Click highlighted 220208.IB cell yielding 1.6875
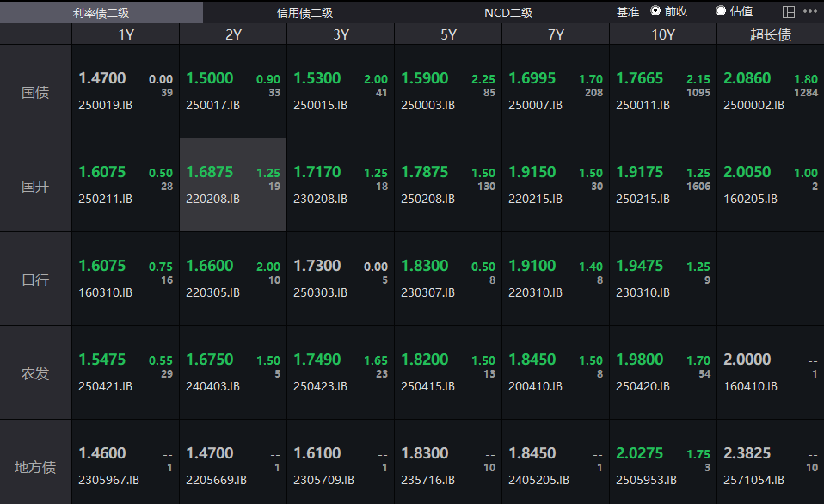 (232, 185)
